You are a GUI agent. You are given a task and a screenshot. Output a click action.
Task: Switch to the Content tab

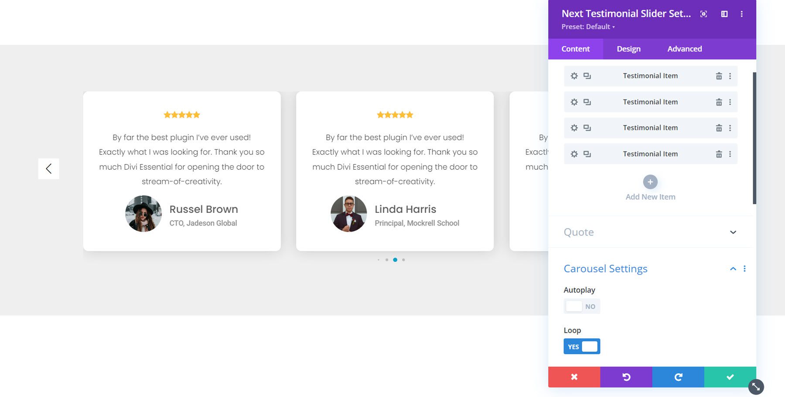pyautogui.click(x=576, y=49)
